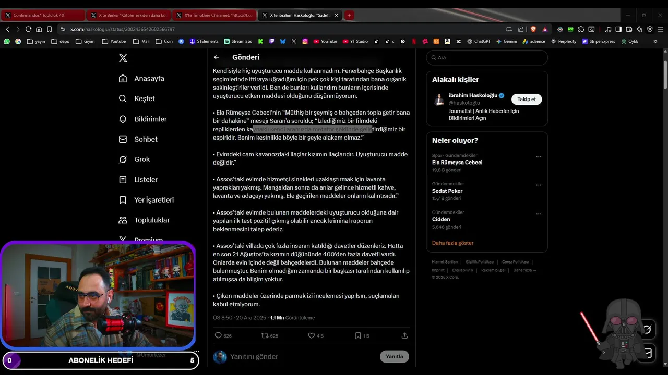Like the post via the heart icon
The image size is (668, 375).
click(311, 335)
